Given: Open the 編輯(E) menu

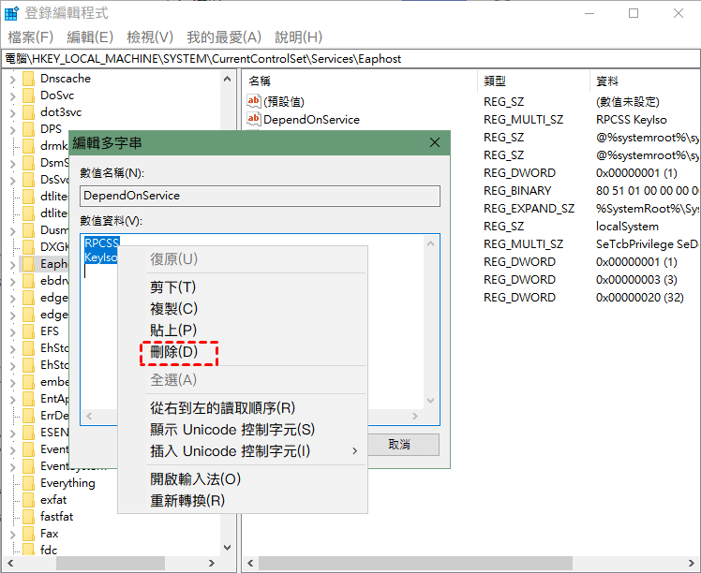Looking at the screenshot, I should coord(90,37).
